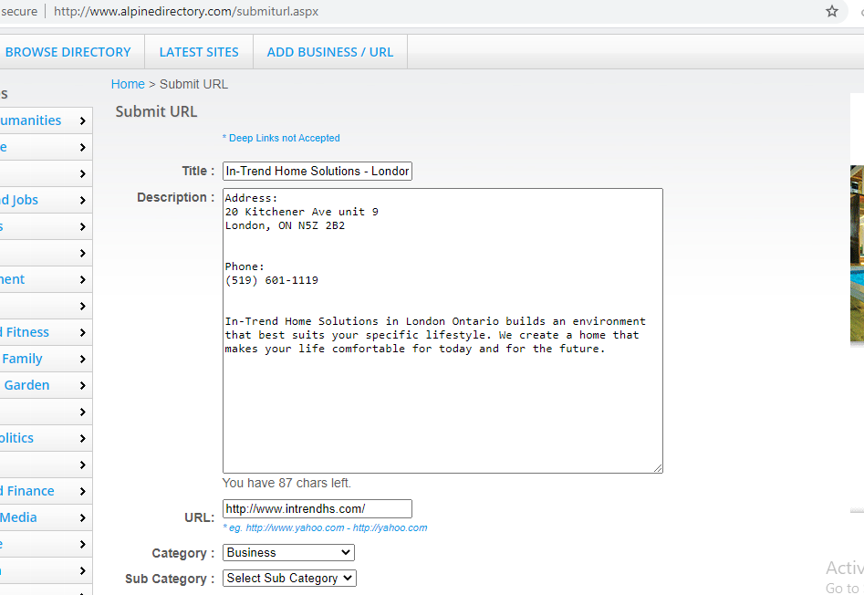Expand the Media sidebar category arrow

(x=83, y=517)
